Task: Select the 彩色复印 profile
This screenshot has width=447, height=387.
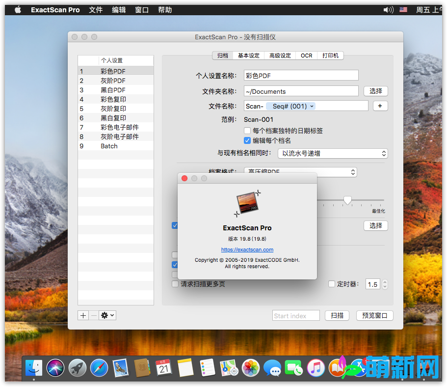Action: coord(116,99)
